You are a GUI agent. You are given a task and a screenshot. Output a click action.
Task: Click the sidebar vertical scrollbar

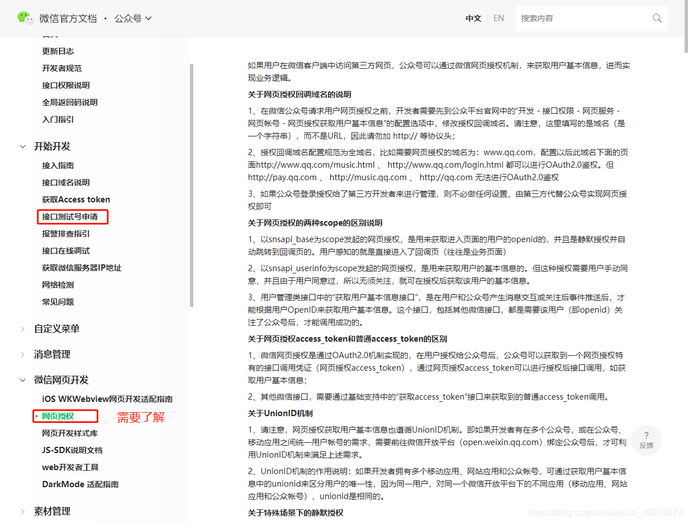tap(192, 185)
